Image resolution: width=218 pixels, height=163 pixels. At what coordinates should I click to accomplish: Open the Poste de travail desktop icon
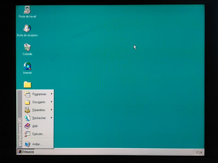click(27, 10)
